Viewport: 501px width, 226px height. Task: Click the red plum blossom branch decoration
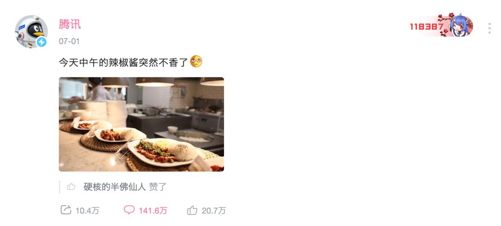[445, 24]
